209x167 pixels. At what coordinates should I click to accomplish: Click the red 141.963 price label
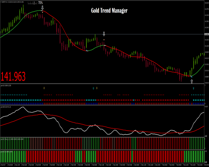point(13,76)
